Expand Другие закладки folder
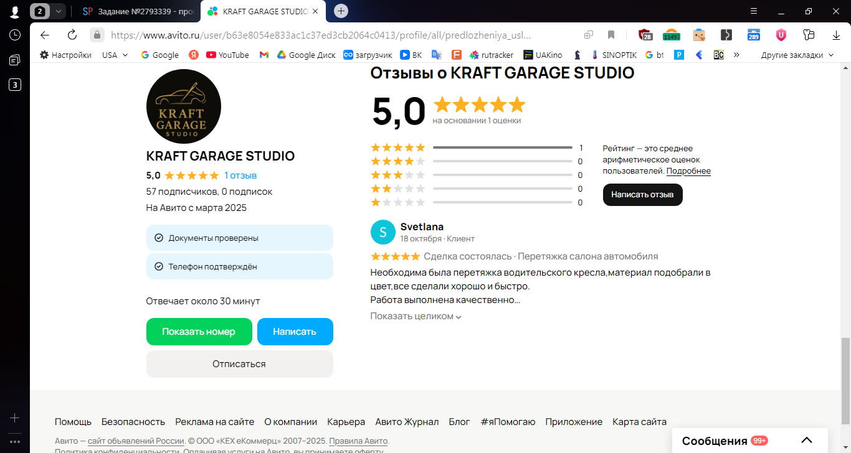Image resolution: width=851 pixels, height=453 pixels. [797, 55]
